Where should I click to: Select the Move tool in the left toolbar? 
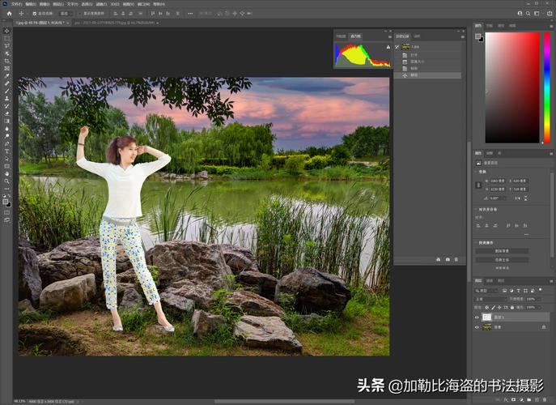pos(6,31)
